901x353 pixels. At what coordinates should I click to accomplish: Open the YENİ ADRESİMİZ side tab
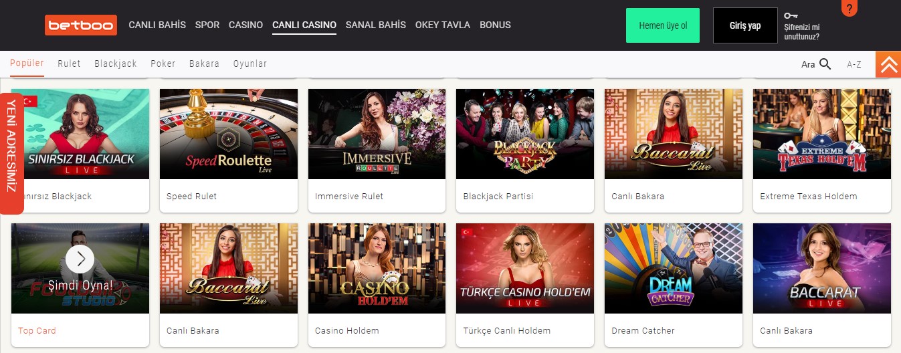click(11, 153)
